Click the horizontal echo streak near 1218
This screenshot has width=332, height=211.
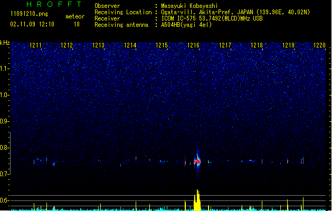(252, 161)
